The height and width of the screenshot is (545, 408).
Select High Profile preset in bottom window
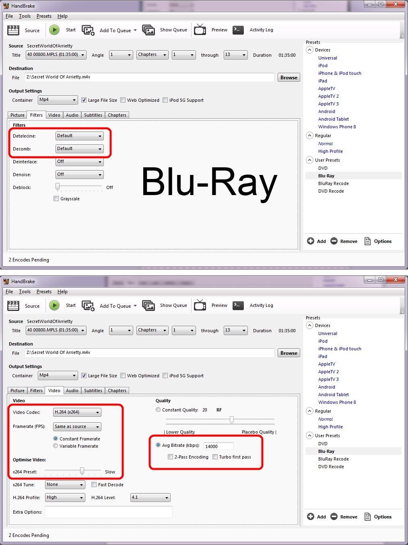coord(330,427)
